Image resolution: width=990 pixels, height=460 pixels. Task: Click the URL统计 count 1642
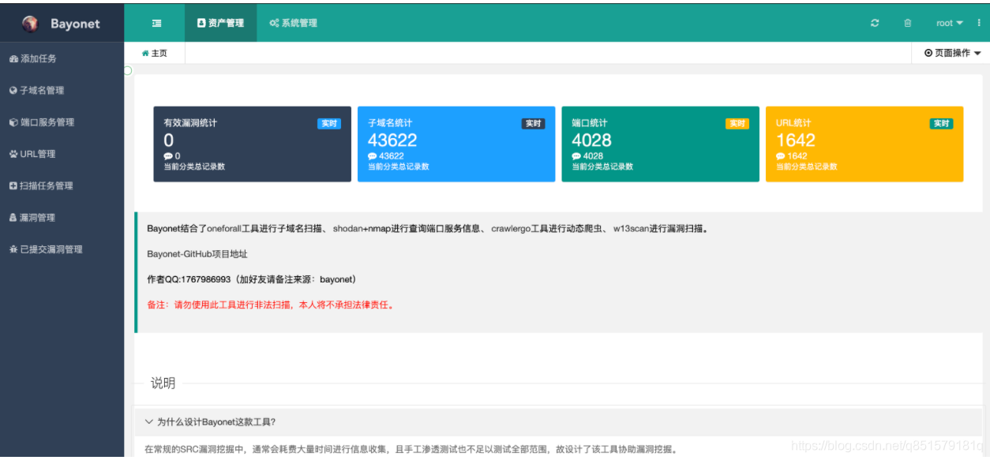(795, 140)
